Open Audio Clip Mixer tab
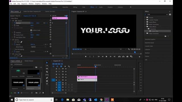The width and height of the screenshot is (182, 102). (32, 11)
